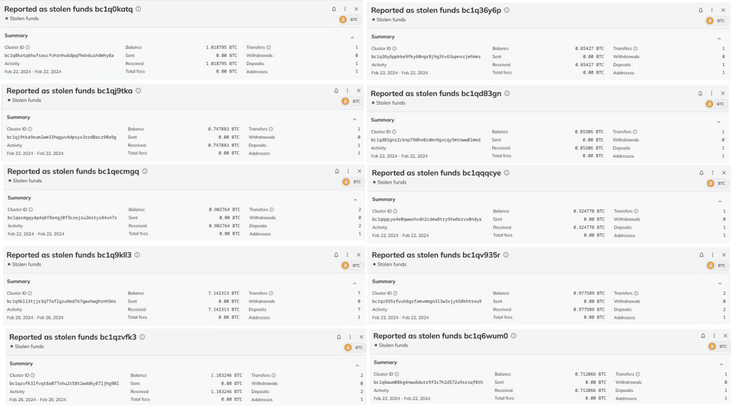Click bell icon on bc1q0katq panel
Image resolution: width=736 pixels, height=412 pixels.
coord(334,9)
